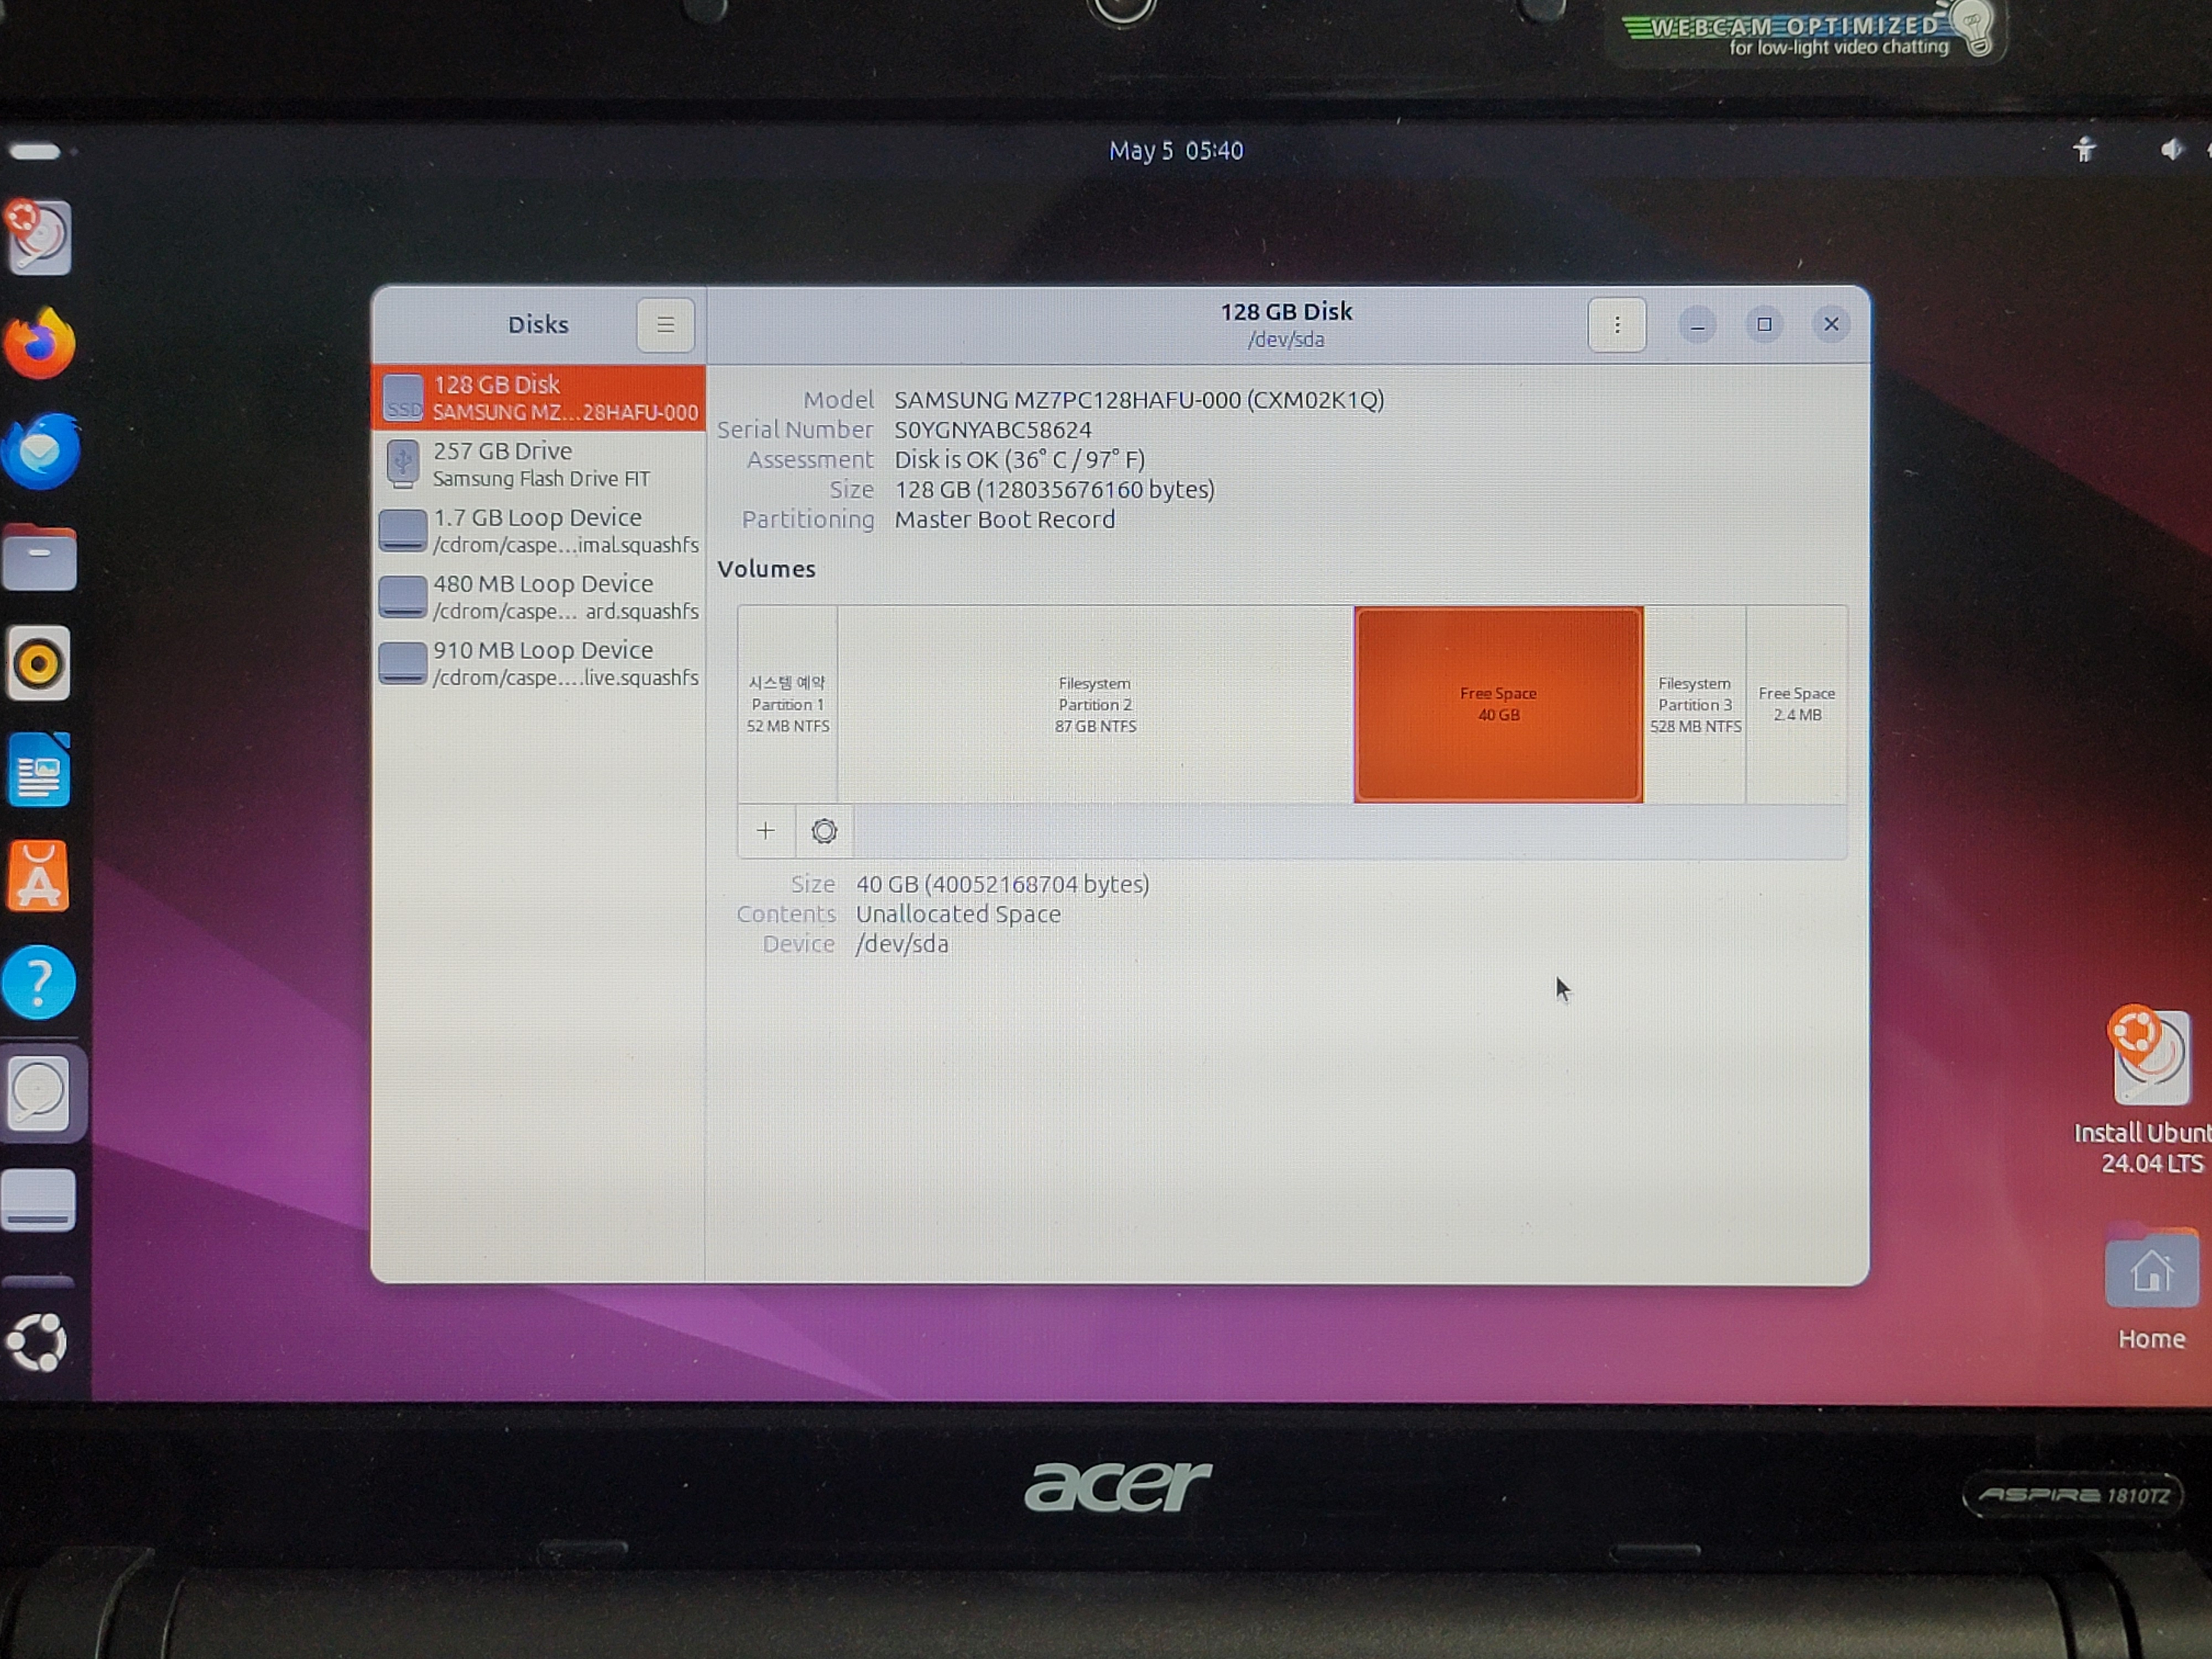Select the 128 GB Disk in sidebar
This screenshot has height=1659, width=2212.
point(539,398)
